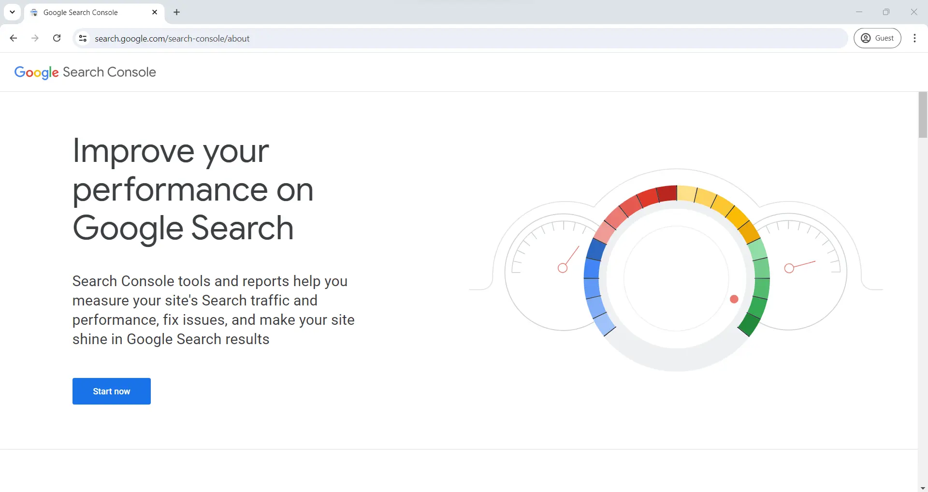
Task: Click the vertical scrollbar thumb
Action: (923, 115)
